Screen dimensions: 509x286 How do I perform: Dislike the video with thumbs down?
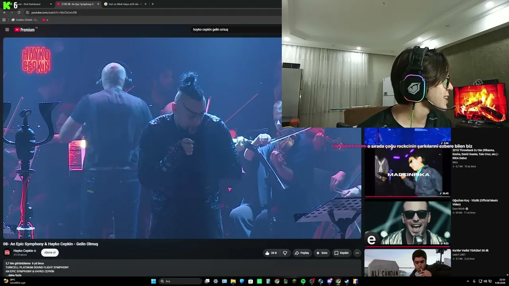(285, 253)
